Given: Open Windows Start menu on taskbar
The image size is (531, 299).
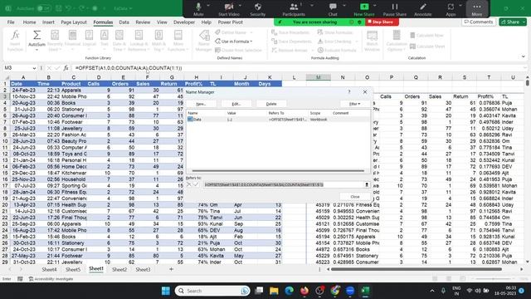Looking at the screenshot, I should pos(166,291).
